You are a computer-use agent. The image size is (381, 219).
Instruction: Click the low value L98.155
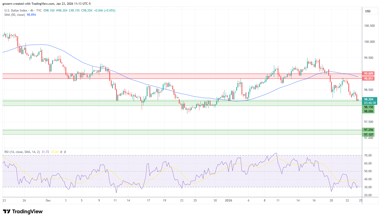tap(74, 11)
